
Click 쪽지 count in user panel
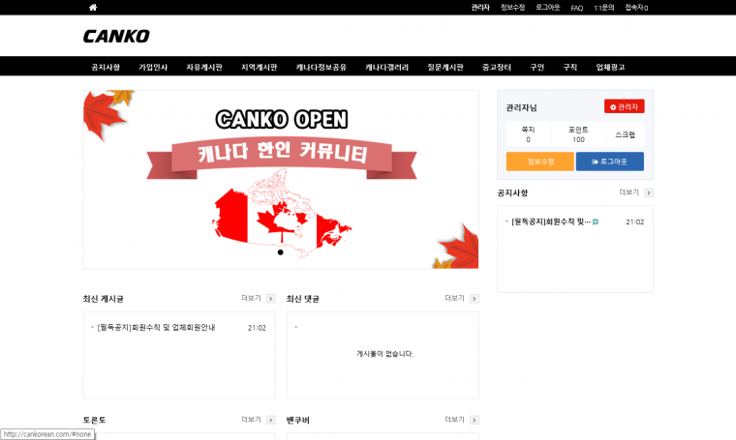528,134
